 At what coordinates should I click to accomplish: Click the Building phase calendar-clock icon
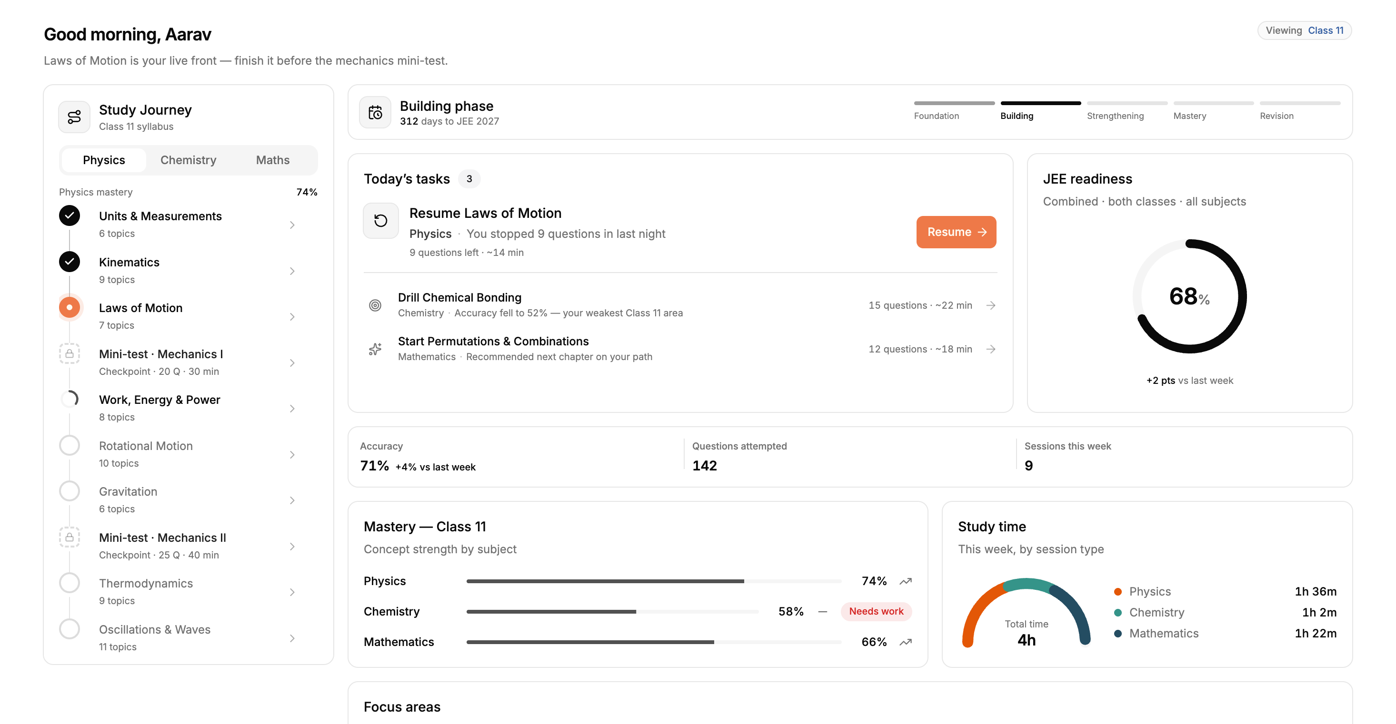[375, 113]
